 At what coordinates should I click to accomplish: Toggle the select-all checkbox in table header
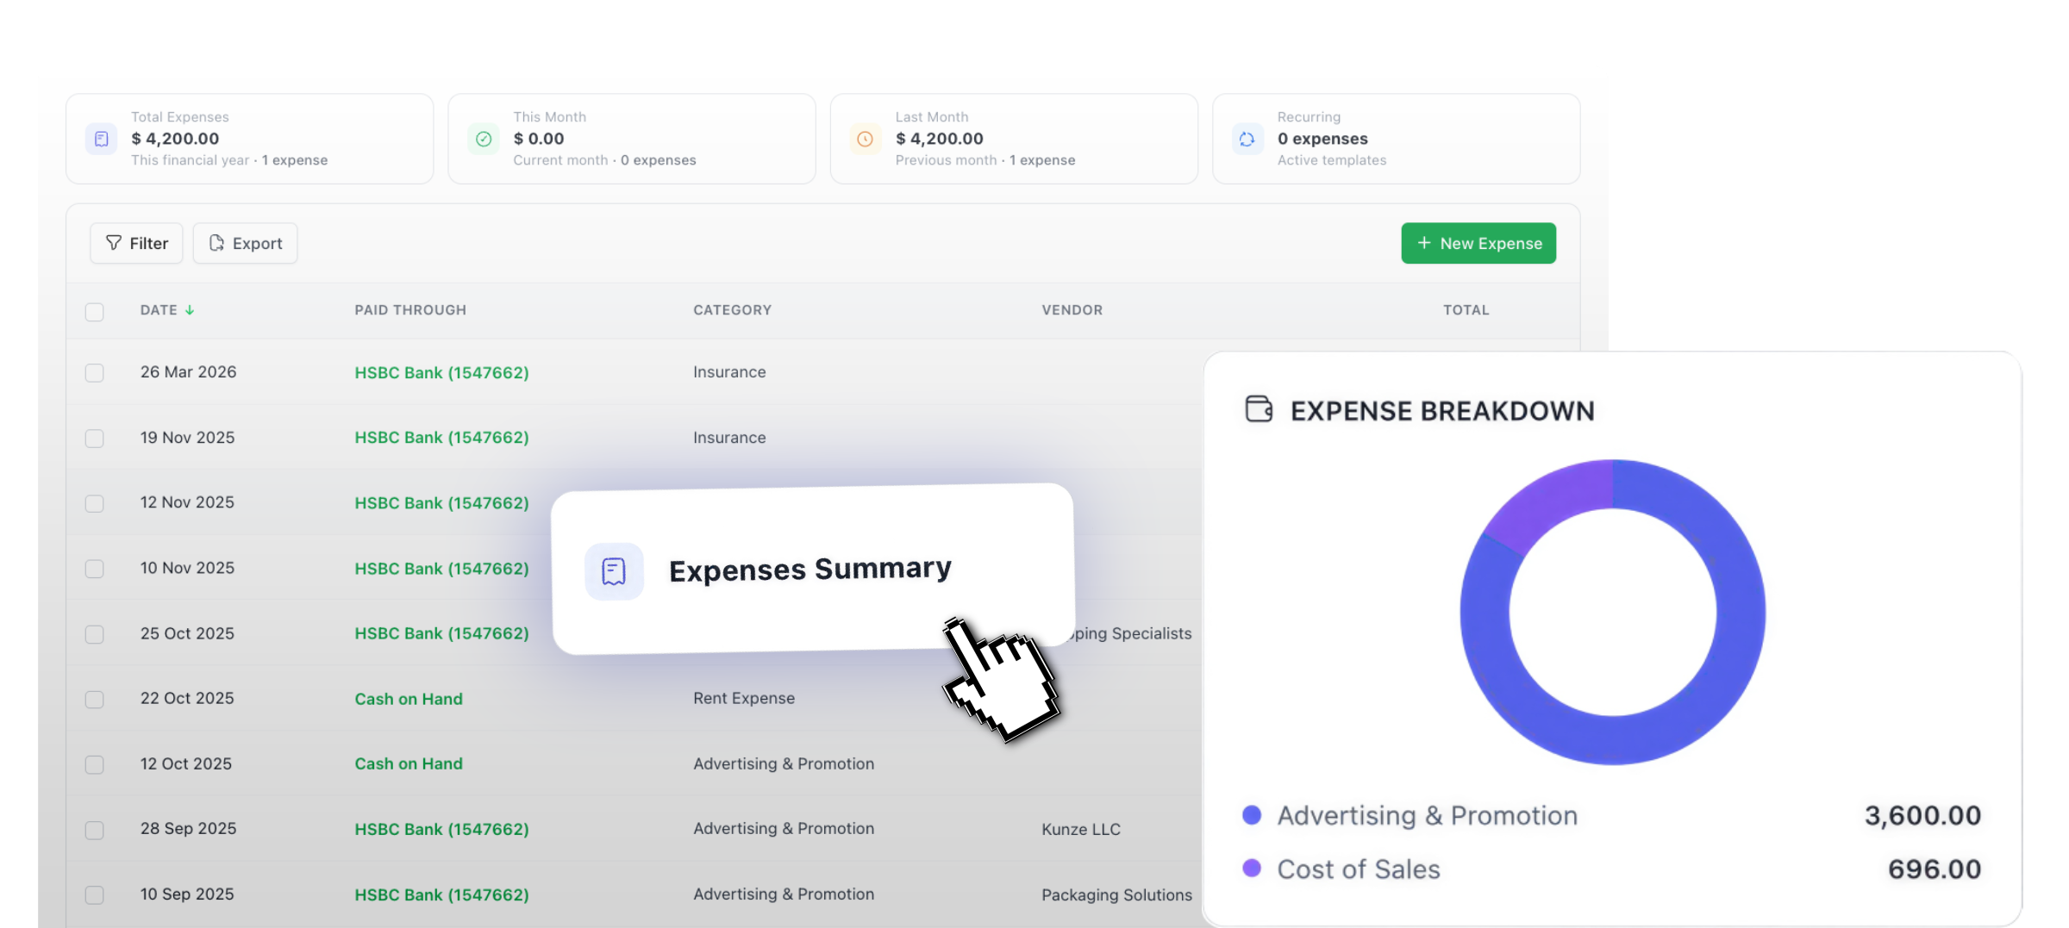(x=95, y=311)
